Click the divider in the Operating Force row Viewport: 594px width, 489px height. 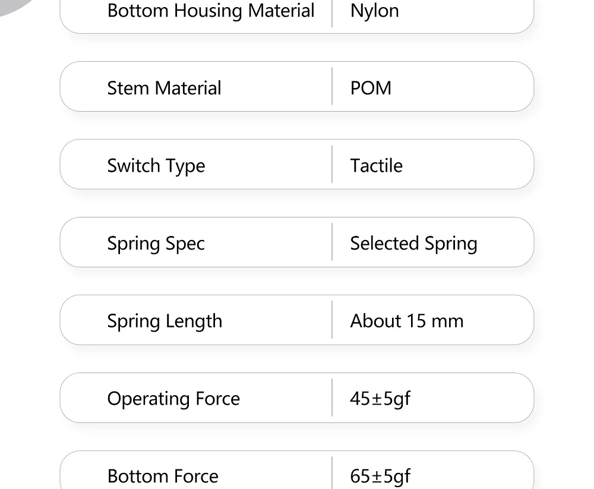click(332, 398)
